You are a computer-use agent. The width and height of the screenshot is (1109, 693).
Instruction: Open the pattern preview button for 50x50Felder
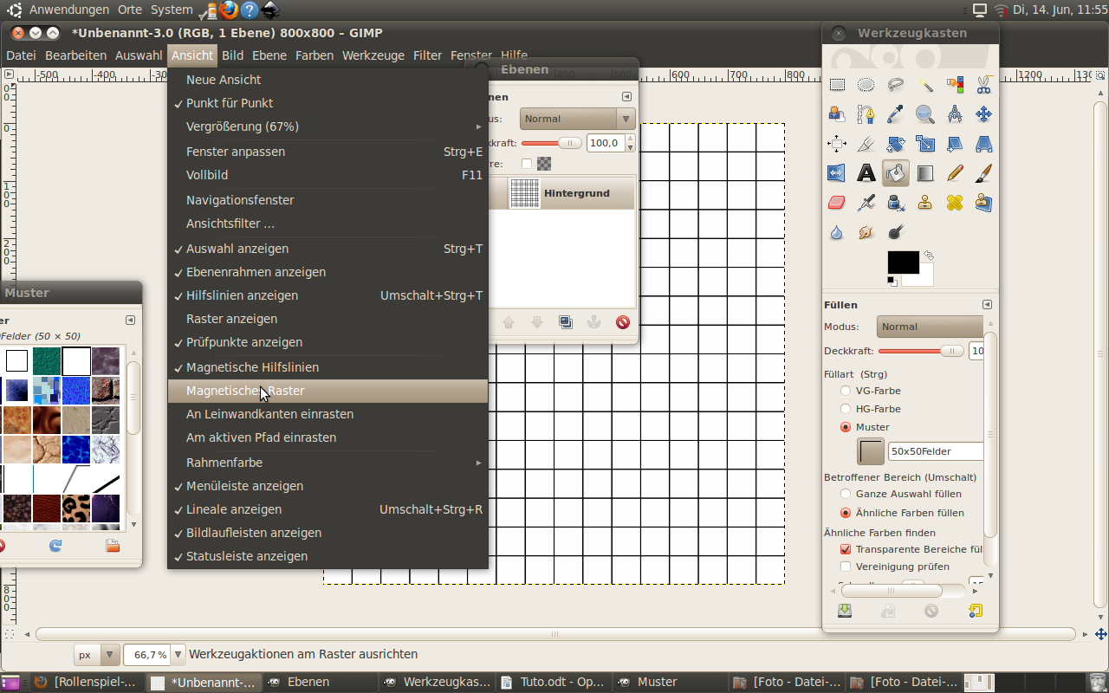(x=871, y=451)
